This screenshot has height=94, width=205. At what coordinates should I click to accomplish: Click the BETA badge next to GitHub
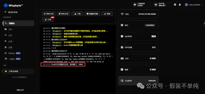pyautogui.click(x=18, y=53)
